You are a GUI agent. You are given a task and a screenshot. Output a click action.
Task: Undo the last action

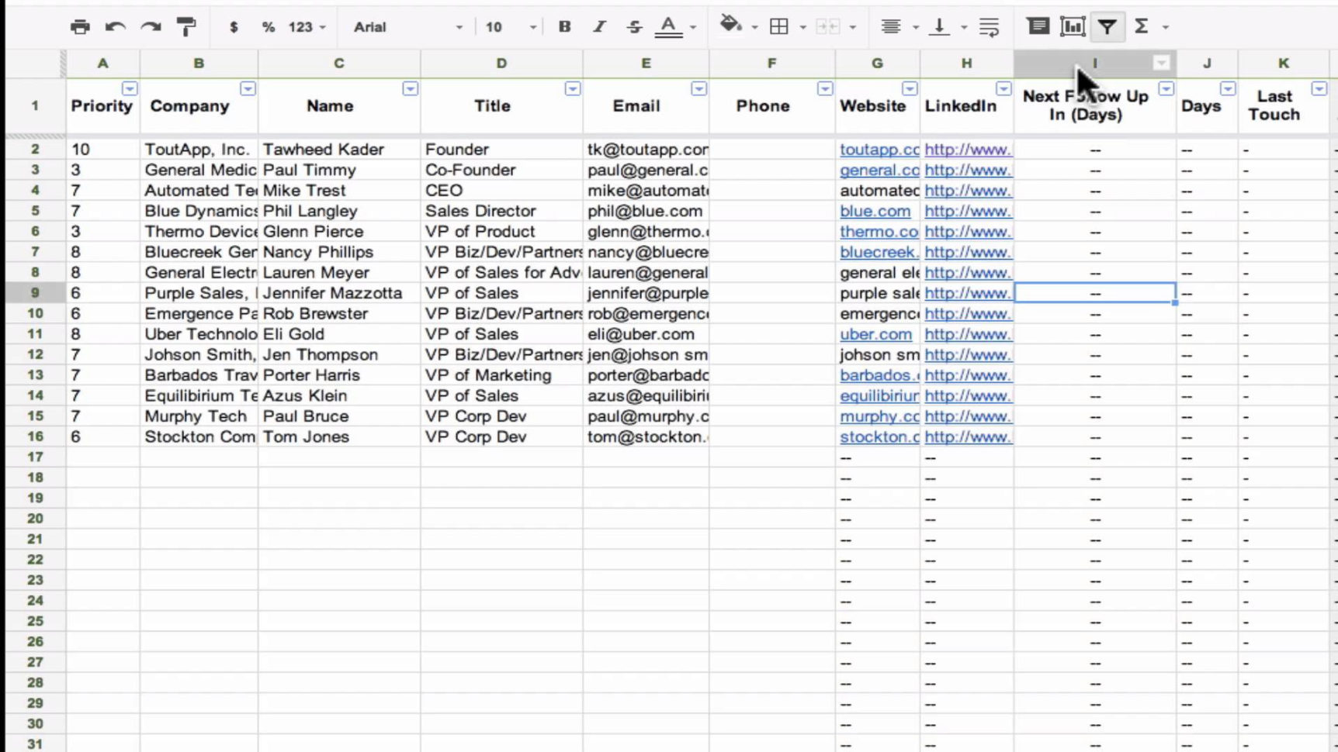coord(114,26)
